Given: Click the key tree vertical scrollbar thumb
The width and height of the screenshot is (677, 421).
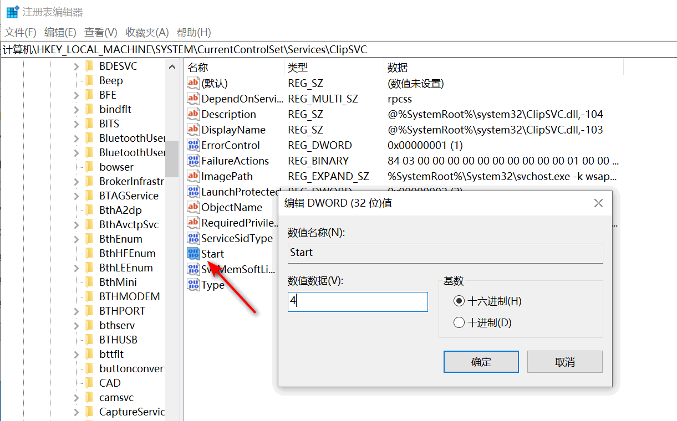Looking at the screenshot, I should pos(172,158).
